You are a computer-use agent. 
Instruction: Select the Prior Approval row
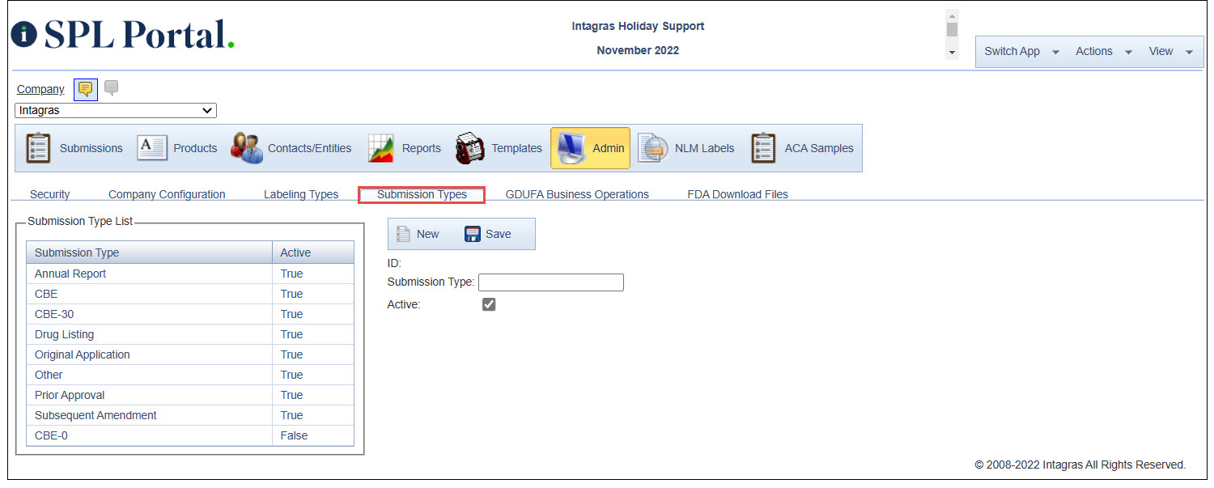tap(190, 395)
